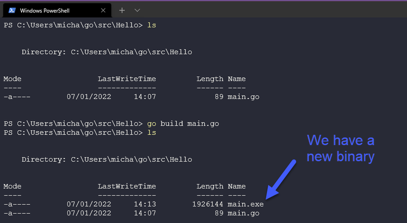
Task: Click the first LastWriteTime column header
Action: click(126, 79)
